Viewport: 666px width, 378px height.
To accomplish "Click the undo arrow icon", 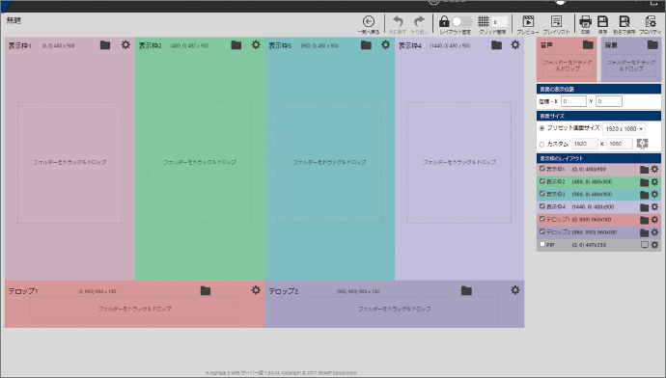I will coord(398,21).
